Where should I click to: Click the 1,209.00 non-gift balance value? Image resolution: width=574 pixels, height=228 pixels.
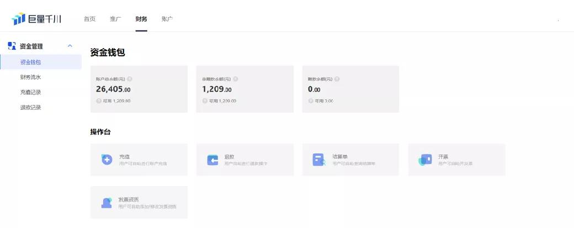click(217, 89)
